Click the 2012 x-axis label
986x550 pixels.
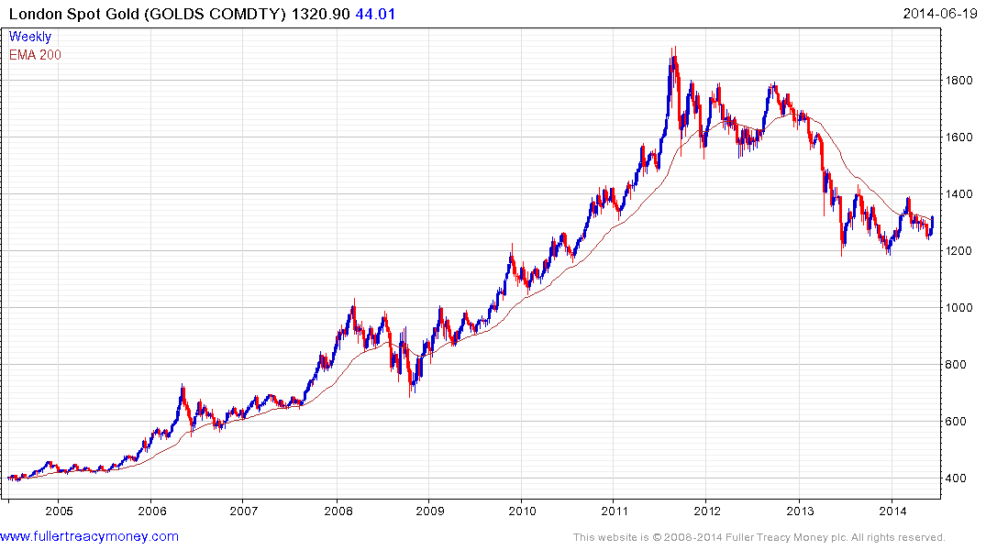[707, 511]
